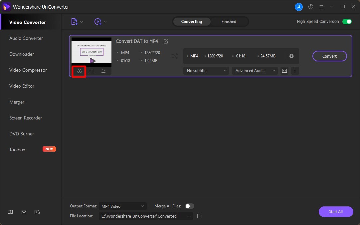Minimize the UniConverter window

[332, 7]
